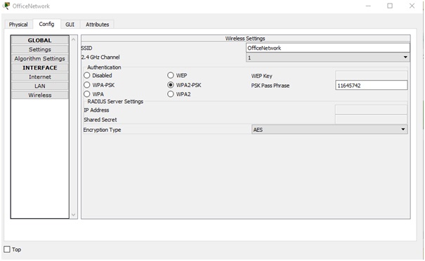Click the Authentication group label

click(104, 67)
